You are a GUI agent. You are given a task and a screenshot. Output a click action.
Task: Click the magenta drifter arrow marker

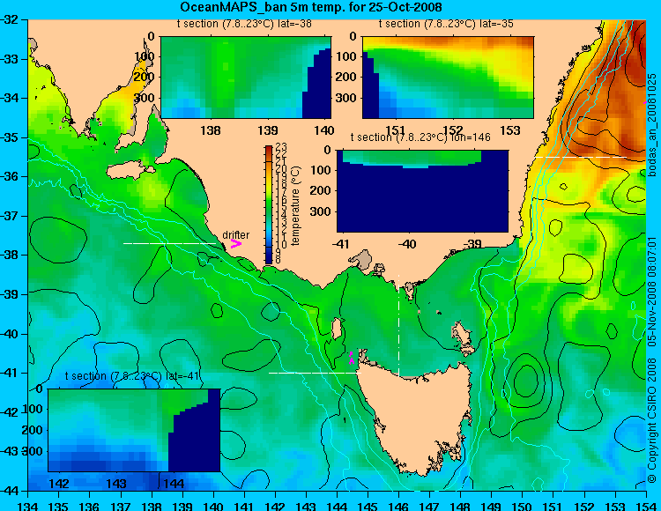(x=236, y=243)
